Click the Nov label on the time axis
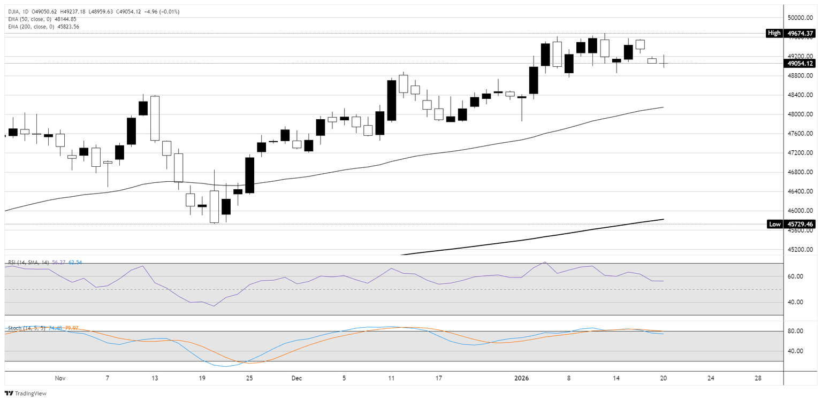The height and width of the screenshot is (401, 822). coord(60,379)
